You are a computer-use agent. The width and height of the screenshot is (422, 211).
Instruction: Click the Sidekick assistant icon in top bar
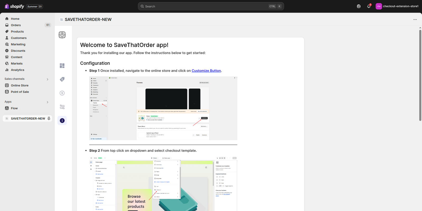click(x=359, y=6)
